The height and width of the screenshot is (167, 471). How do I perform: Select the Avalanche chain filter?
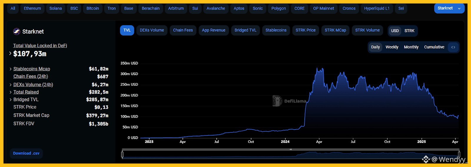pos(216,9)
